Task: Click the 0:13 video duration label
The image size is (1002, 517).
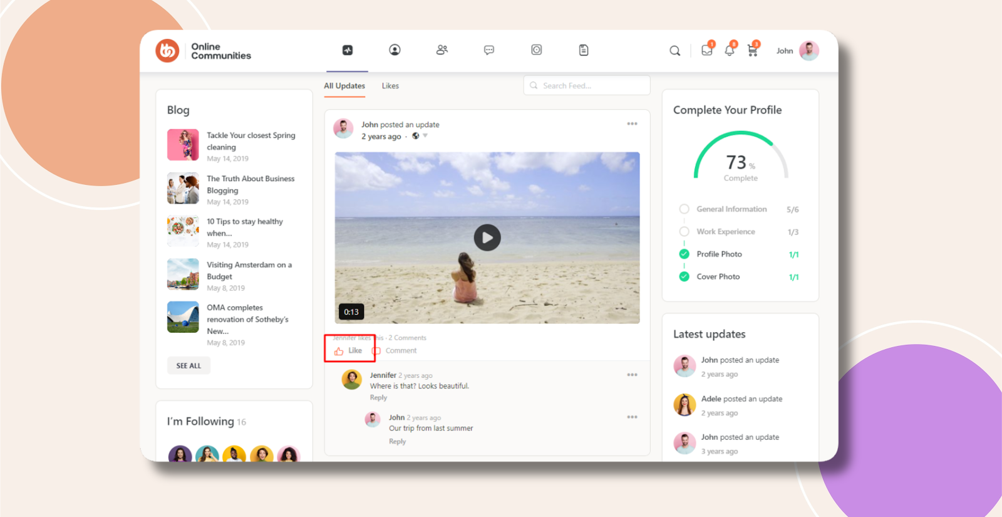Action: click(x=351, y=311)
